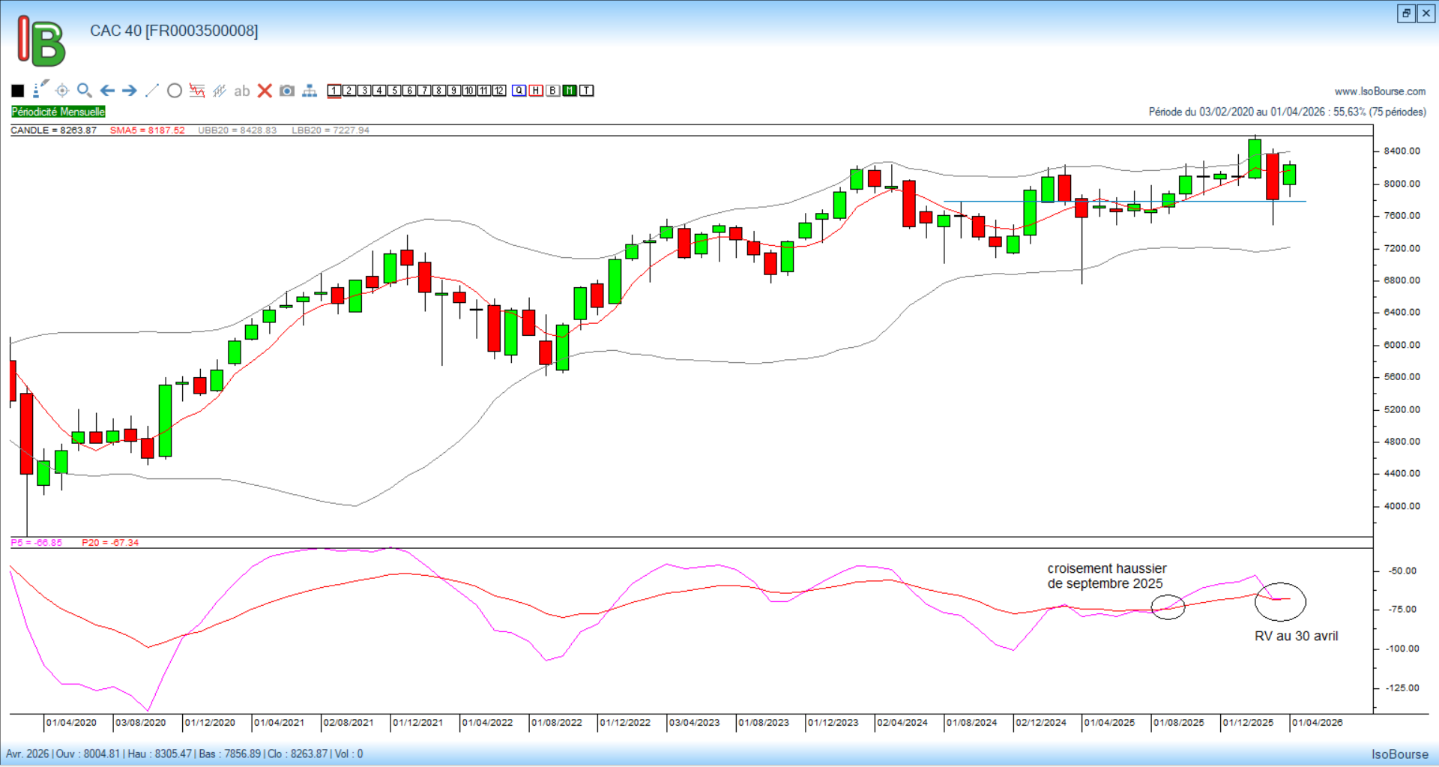The image size is (1439, 767).
Task: Toggle the M monthly periodicity button
Action: [x=570, y=91]
